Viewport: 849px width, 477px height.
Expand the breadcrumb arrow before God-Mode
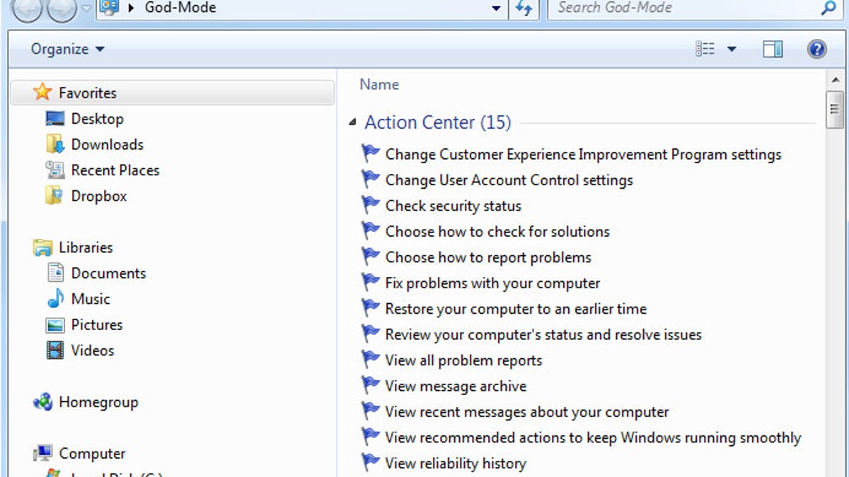[132, 9]
